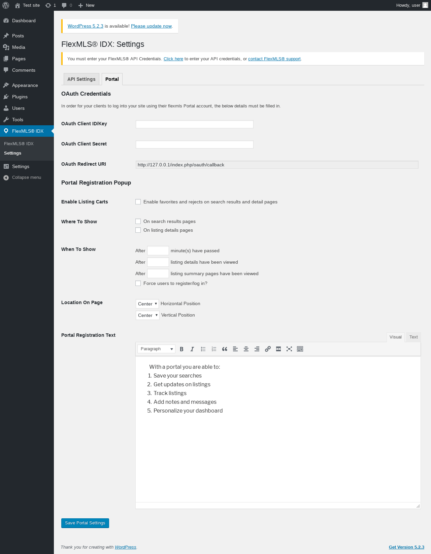The width and height of the screenshot is (431, 554).
Task: Select the Portal tab
Action: (x=112, y=79)
